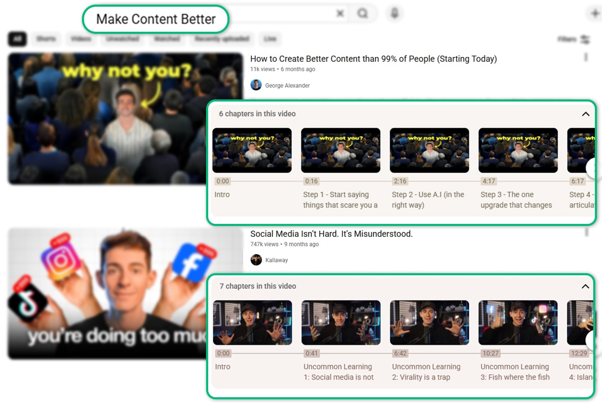Image resolution: width=602 pixels, height=406 pixels.
Task: Click the Create plus icon in the corner
Action: 594,13
